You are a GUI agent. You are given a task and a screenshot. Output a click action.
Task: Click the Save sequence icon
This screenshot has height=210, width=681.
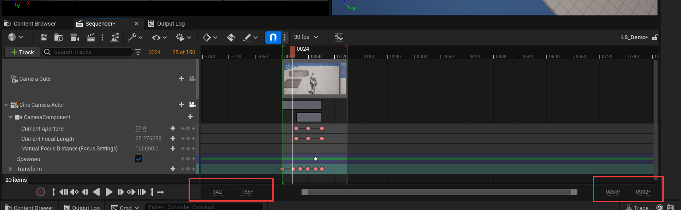[x=44, y=37]
